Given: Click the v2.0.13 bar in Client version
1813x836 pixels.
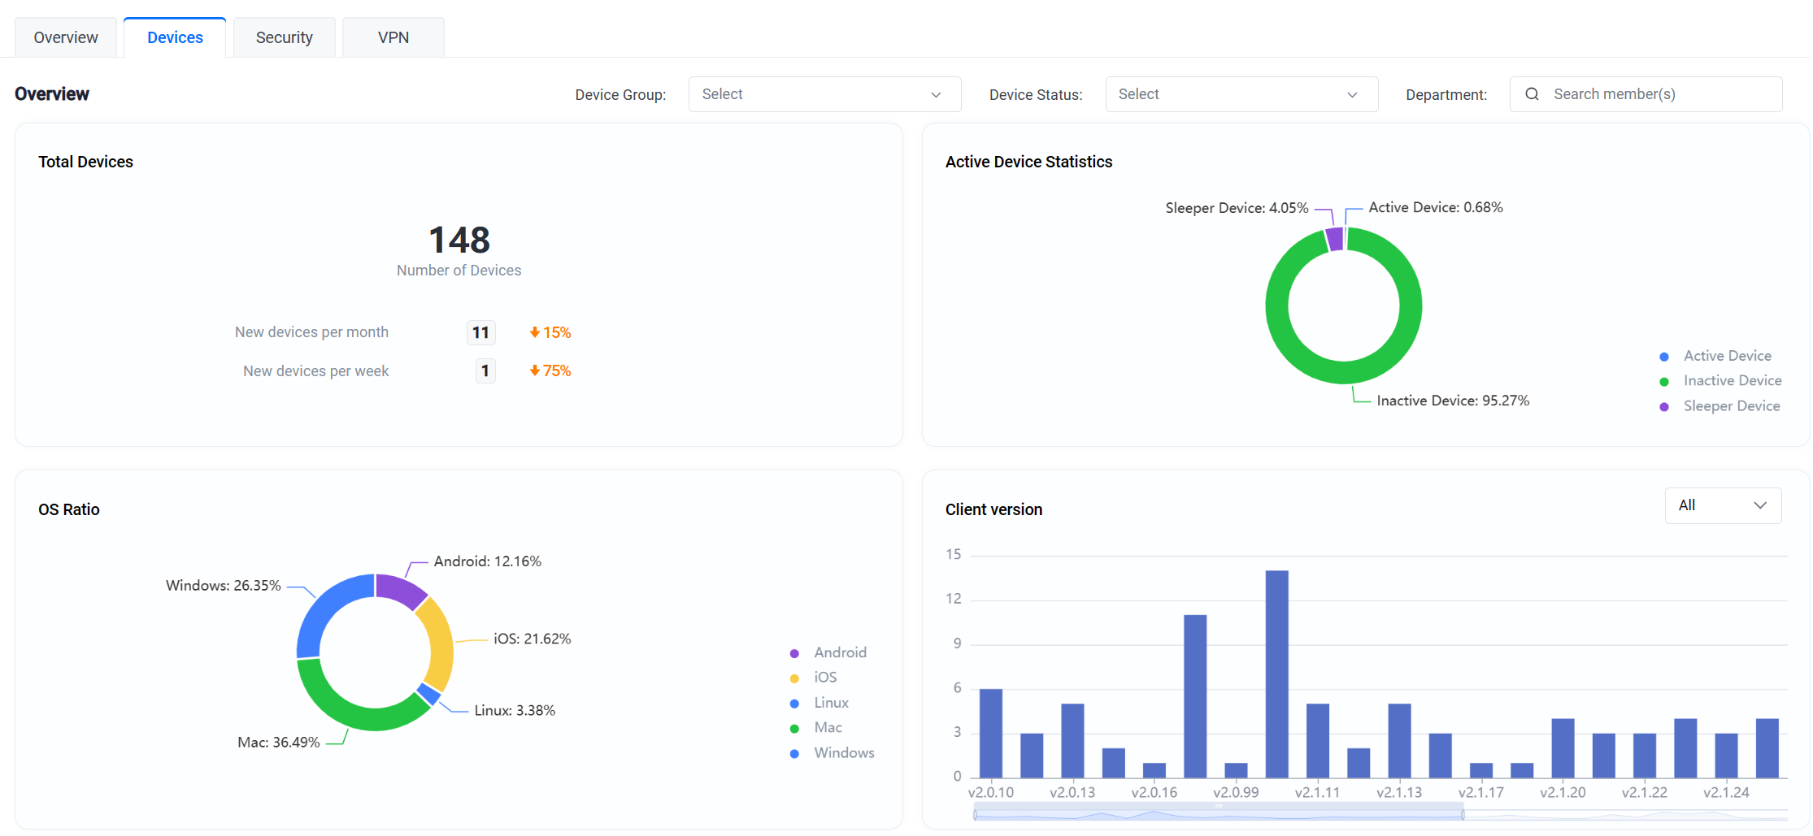Looking at the screenshot, I should coord(1072,740).
